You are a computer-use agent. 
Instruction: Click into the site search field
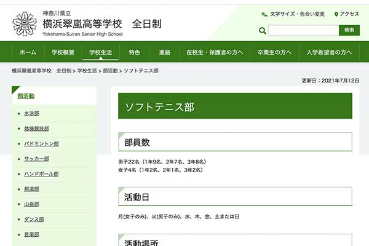[x=303, y=30]
